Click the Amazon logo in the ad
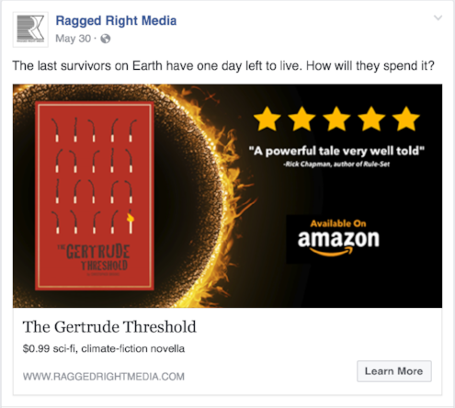 338,243
